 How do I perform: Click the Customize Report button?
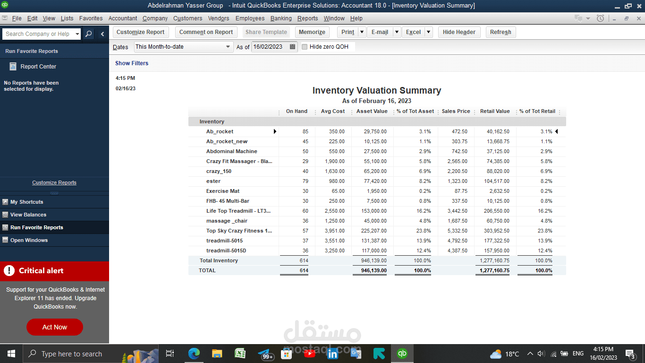[141, 32]
